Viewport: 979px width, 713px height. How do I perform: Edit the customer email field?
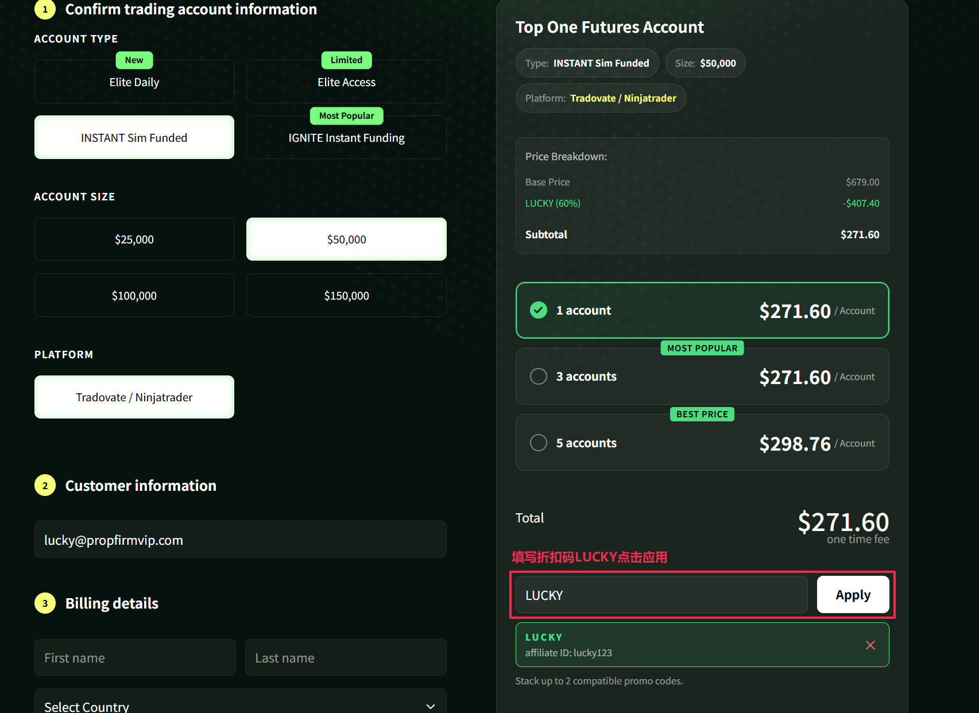(x=241, y=540)
